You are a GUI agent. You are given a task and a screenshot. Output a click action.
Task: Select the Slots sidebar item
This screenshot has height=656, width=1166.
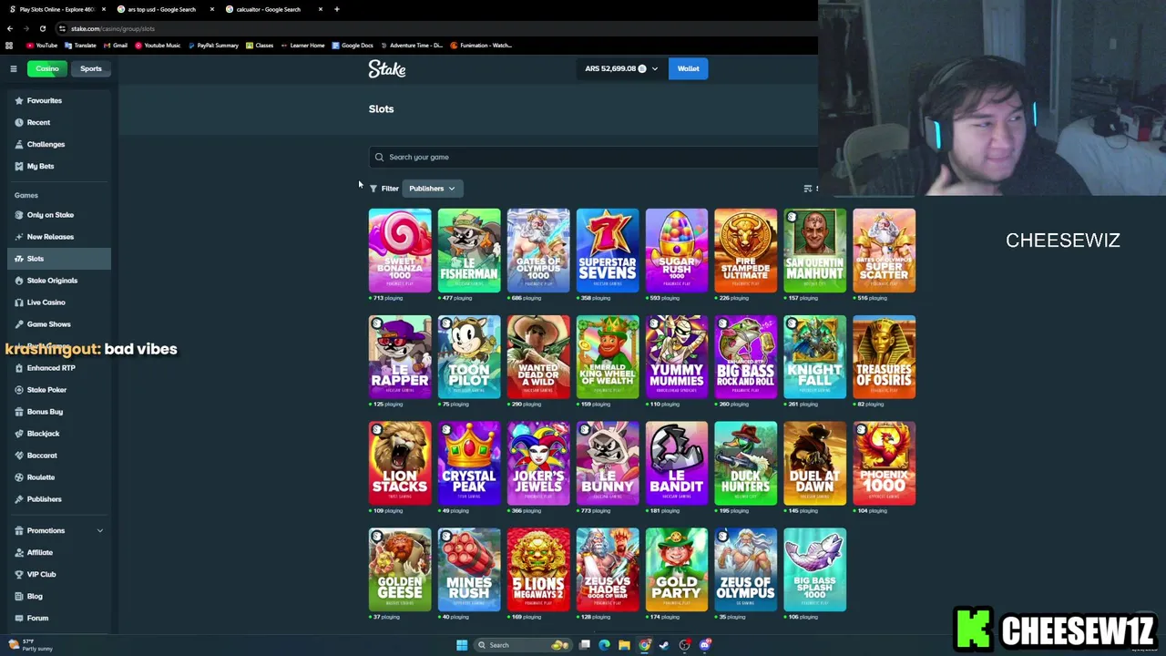tap(59, 259)
